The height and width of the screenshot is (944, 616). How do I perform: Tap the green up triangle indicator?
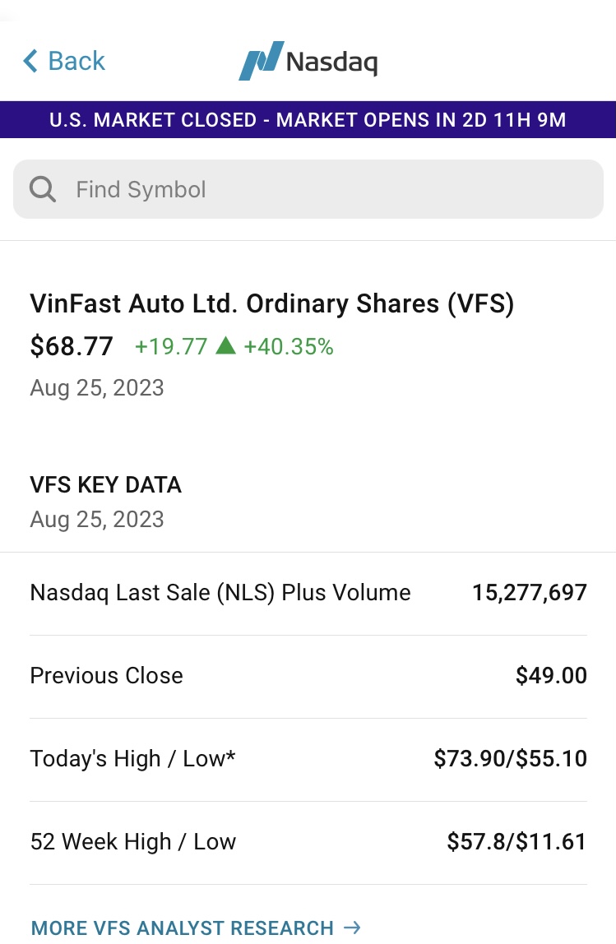pos(225,346)
